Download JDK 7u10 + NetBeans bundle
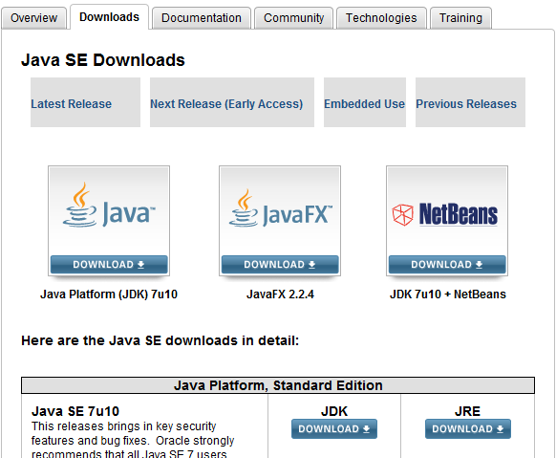 [x=447, y=264]
